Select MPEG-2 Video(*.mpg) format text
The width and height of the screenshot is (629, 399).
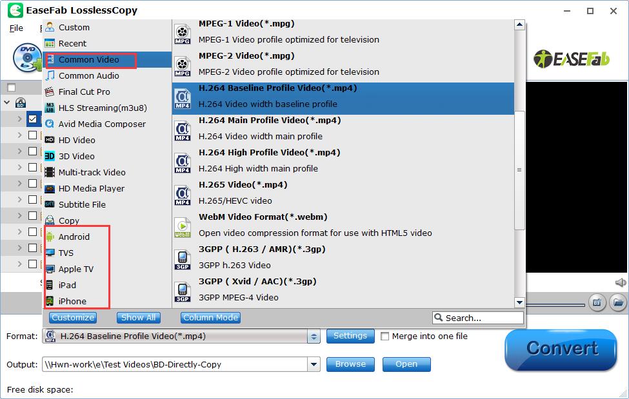click(246, 55)
